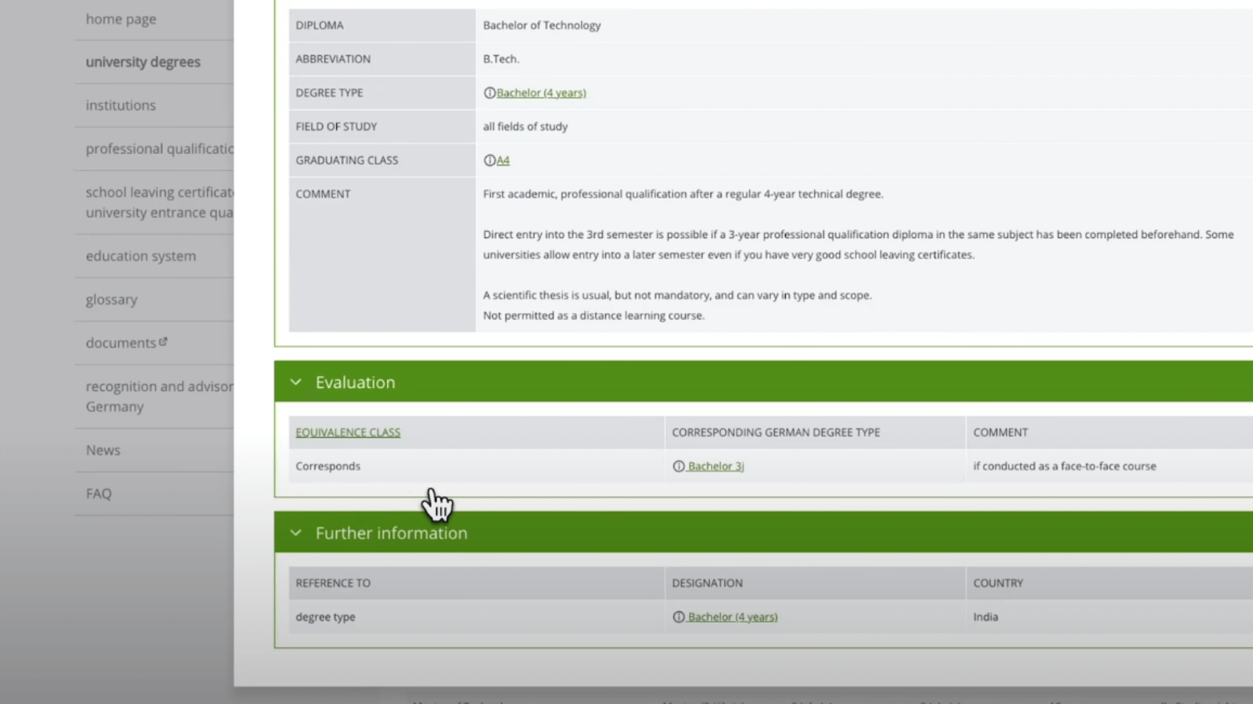
Task: Open Bachelor 3j German degree link
Action: [x=715, y=466]
